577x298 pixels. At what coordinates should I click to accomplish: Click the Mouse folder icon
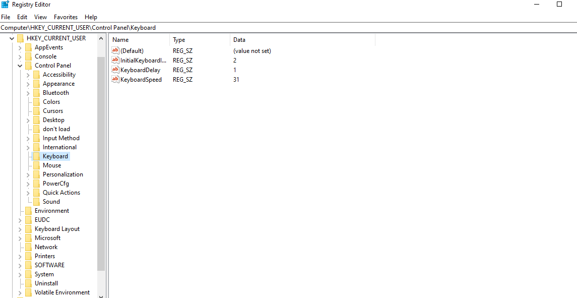(x=36, y=165)
